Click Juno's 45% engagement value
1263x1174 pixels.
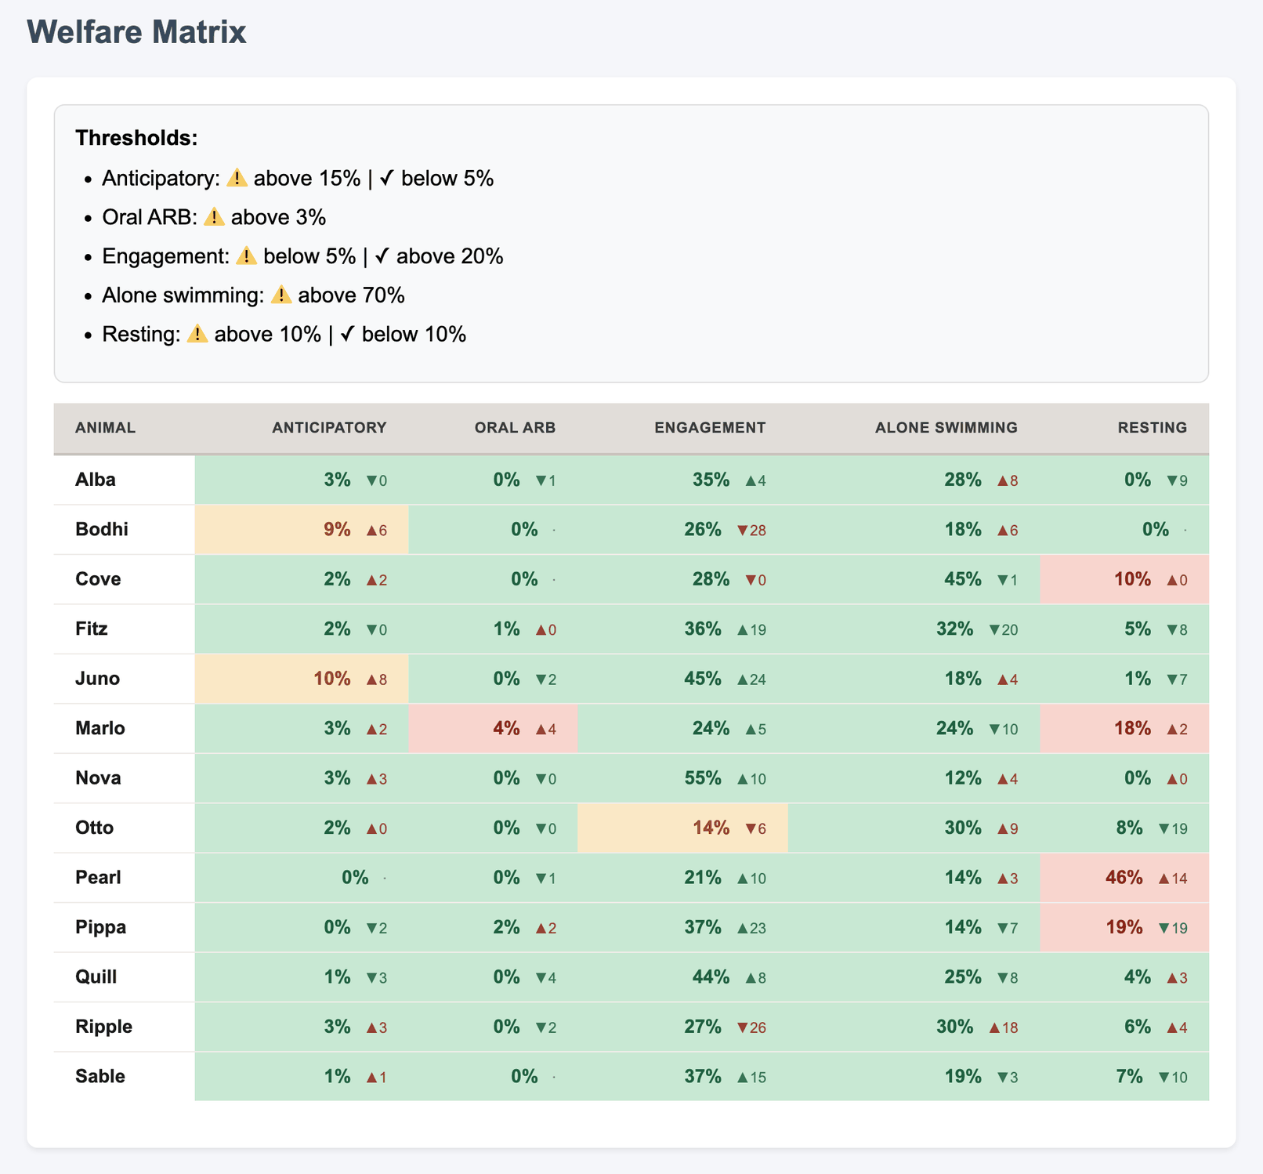pyautogui.click(x=703, y=679)
